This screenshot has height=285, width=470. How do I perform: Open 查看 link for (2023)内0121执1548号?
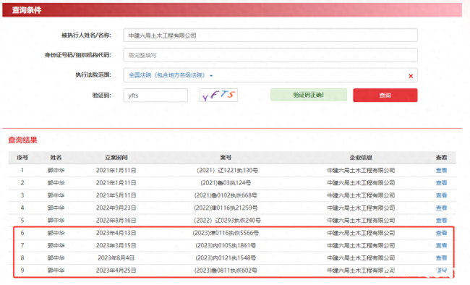(441, 258)
